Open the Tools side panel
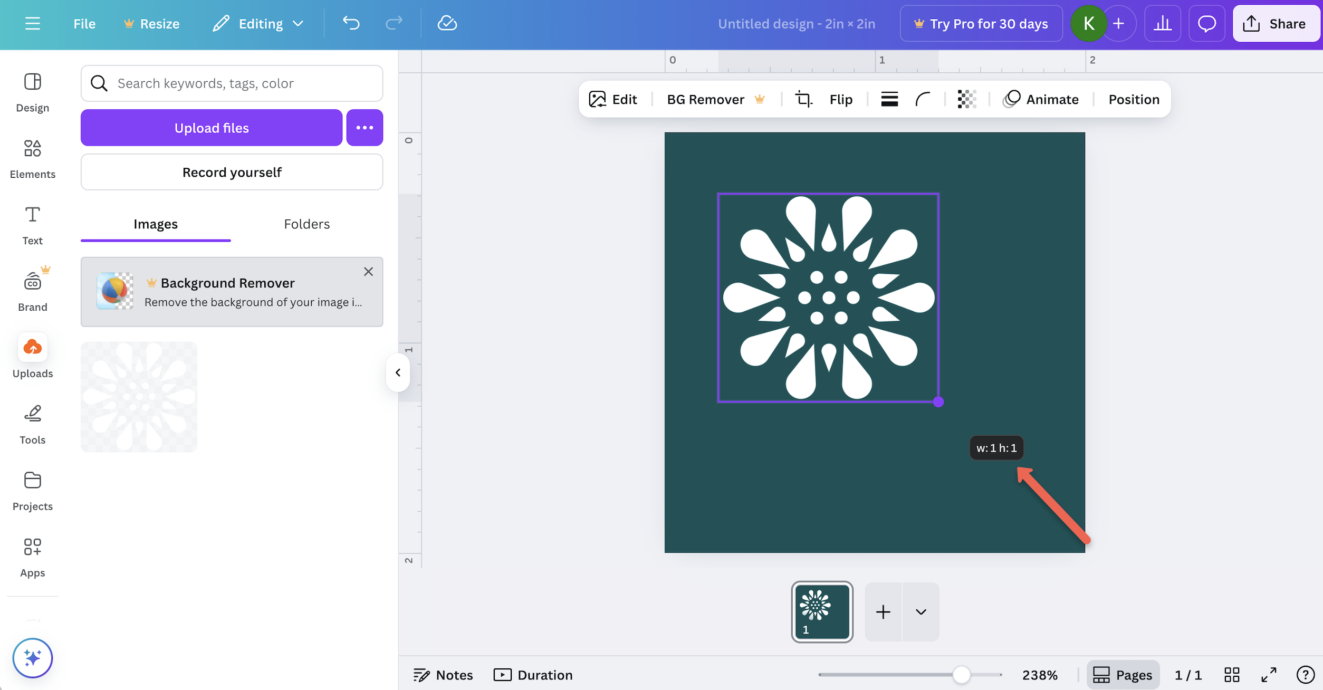The width and height of the screenshot is (1323, 690). click(33, 425)
